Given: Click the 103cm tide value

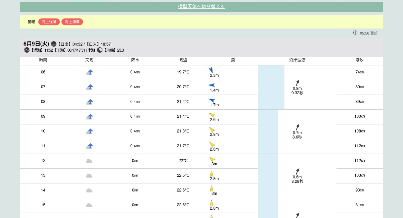Looking at the screenshot, I should (x=359, y=175).
